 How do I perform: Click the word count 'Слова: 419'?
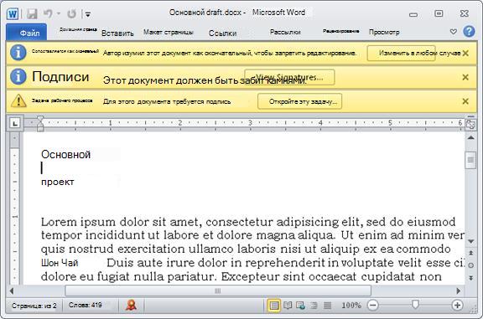click(x=86, y=305)
